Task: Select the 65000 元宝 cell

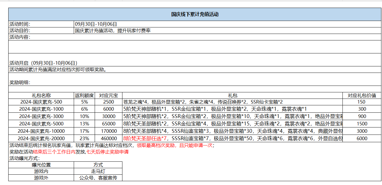Action: [109, 124]
